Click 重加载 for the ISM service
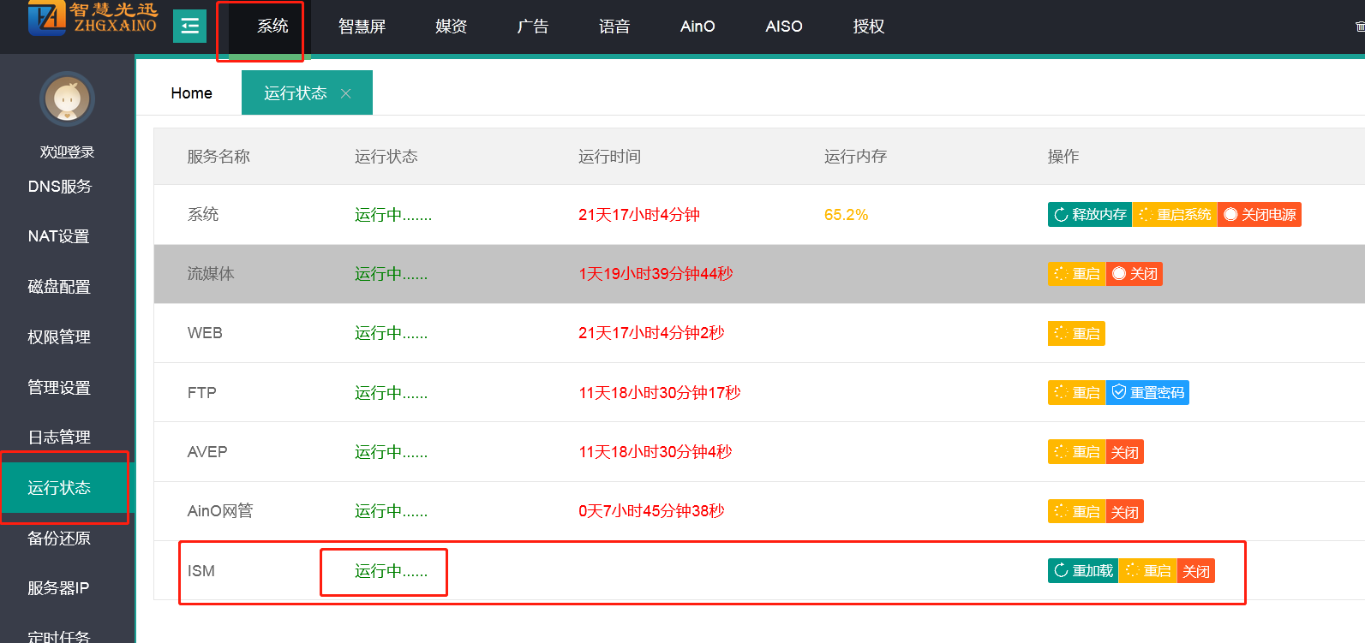The height and width of the screenshot is (643, 1365). (x=1083, y=570)
